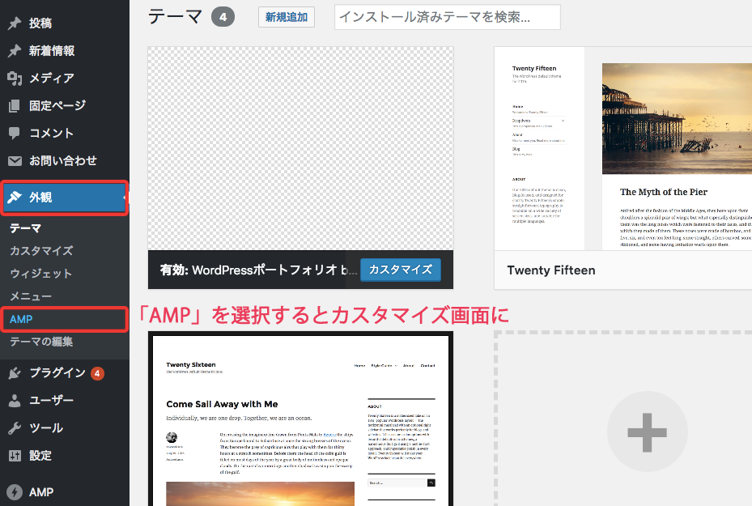The image size is (752, 506).
Task: Click the ツール wrench icon
Action: [15, 428]
